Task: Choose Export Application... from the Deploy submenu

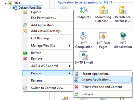Action: point(103,74)
